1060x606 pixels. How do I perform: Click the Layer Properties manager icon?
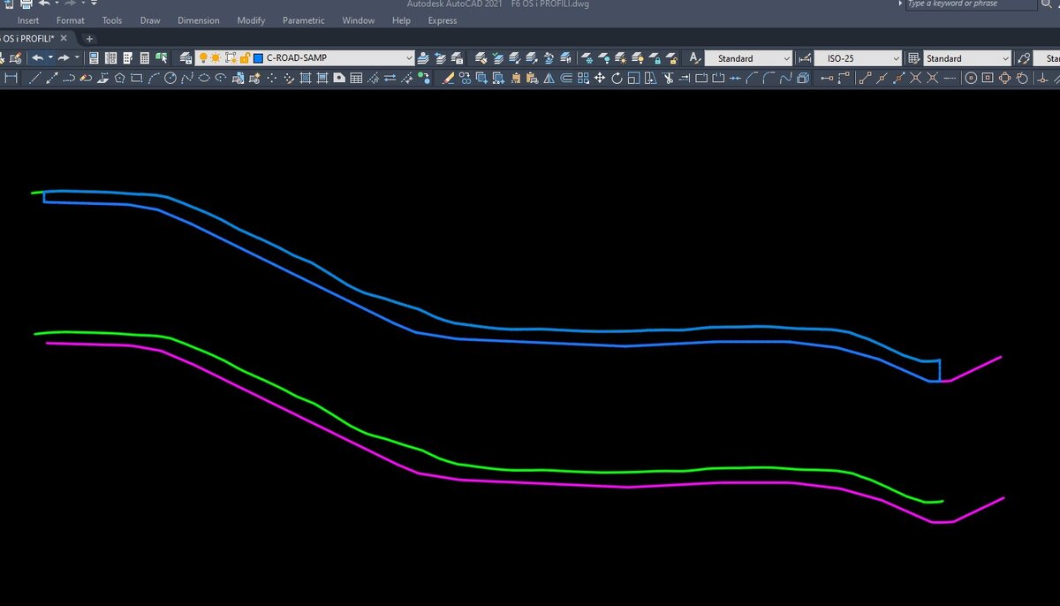point(185,58)
